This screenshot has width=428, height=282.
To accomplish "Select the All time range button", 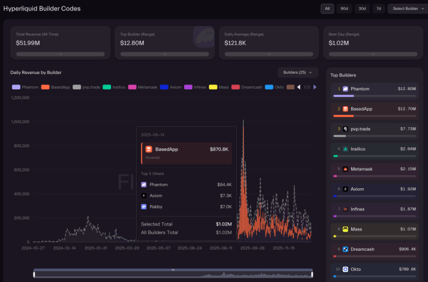I will pos(327,9).
